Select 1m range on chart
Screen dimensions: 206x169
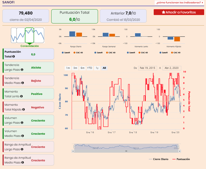click(x=68, y=68)
